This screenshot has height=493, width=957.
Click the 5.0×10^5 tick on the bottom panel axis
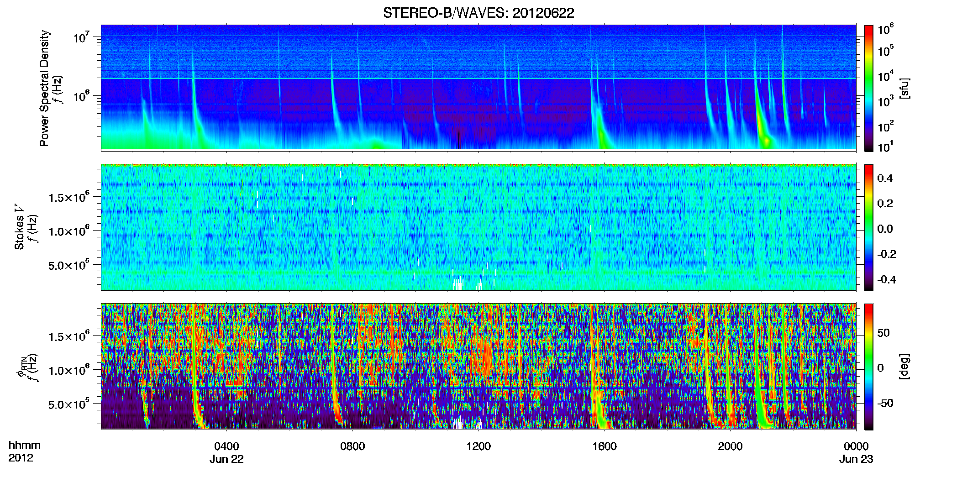(69, 404)
